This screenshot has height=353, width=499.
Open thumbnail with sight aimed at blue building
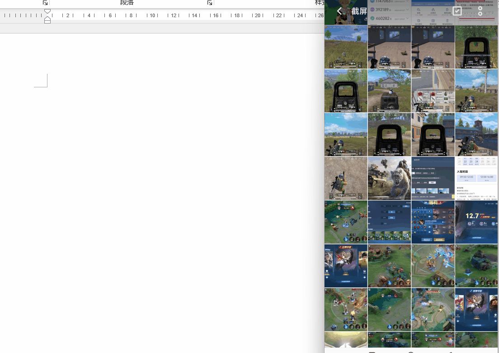click(x=433, y=134)
